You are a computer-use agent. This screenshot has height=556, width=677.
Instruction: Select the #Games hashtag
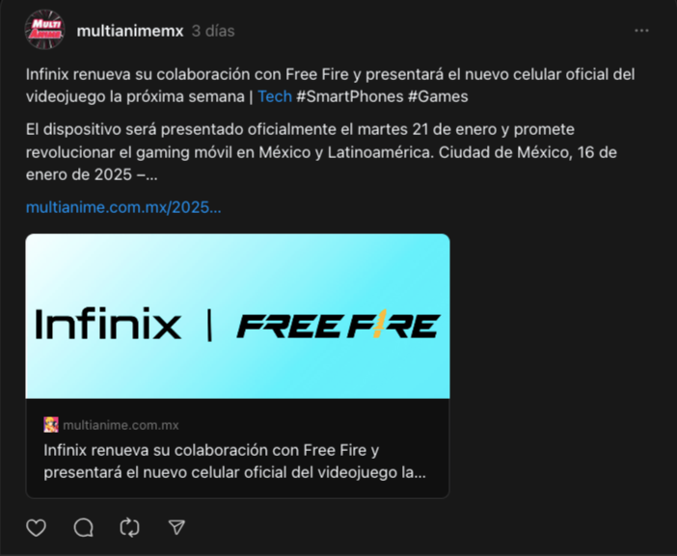coord(438,96)
